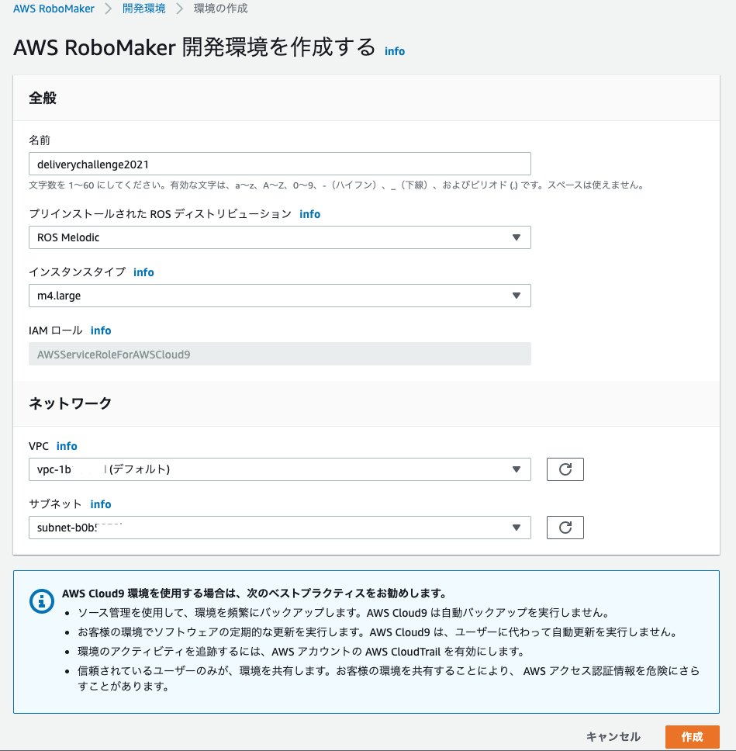Screen dimensions: 736x751
Task: Expand the VPC selection dropdown
Action: click(280, 469)
